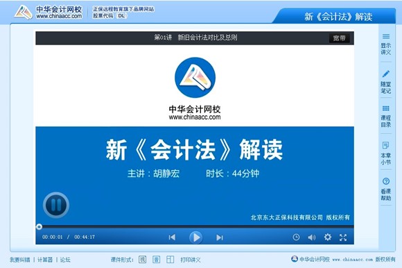Click 打印讲义 print handout
This screenshot has height=268, width=402.
pyautogui.click(x=191, y=260)
